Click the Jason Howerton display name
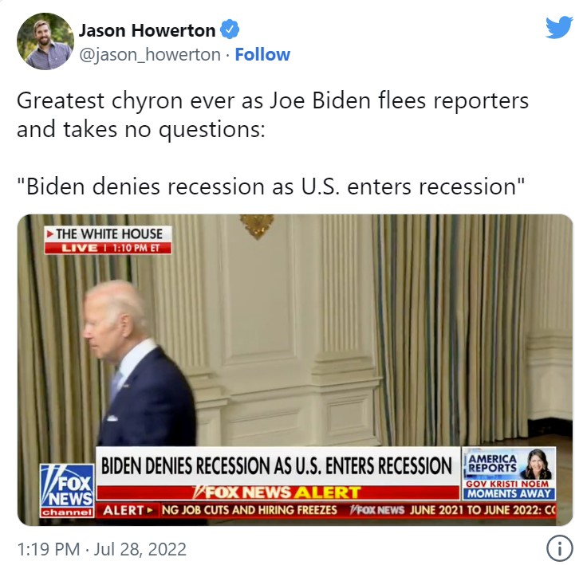587x565 pixels. click(x=147, y=30)
